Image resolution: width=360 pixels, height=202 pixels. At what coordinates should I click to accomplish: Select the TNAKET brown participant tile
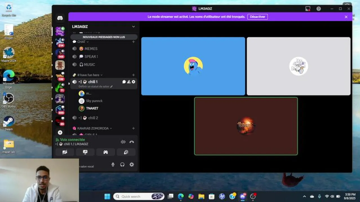[x=246, y=126]
